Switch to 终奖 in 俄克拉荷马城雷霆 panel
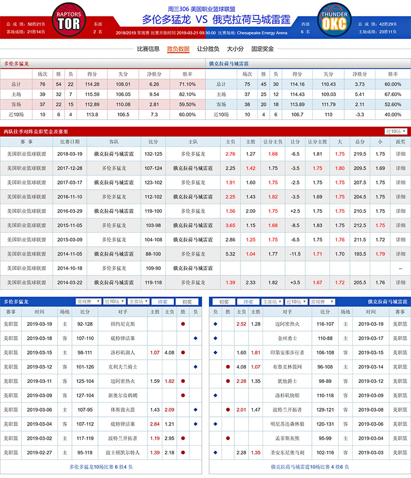The image size is (411, 478). point(248,302)
